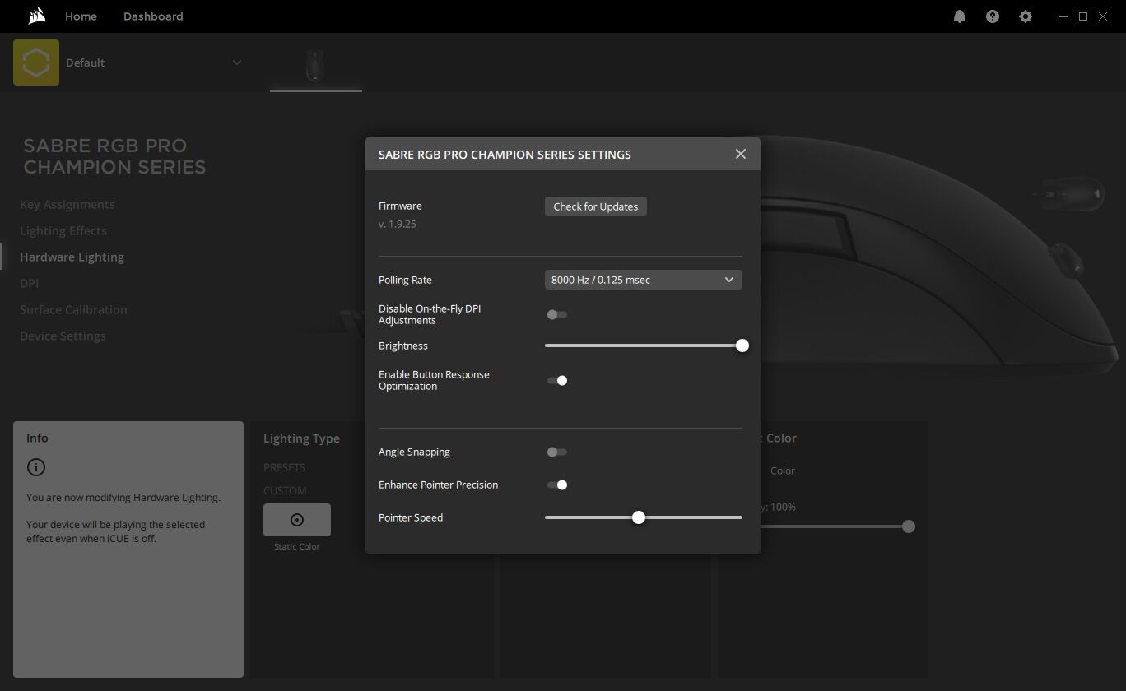Open the Dashboard tab
The height and width of the screenshot is (691, 1126).
[153, 16]
